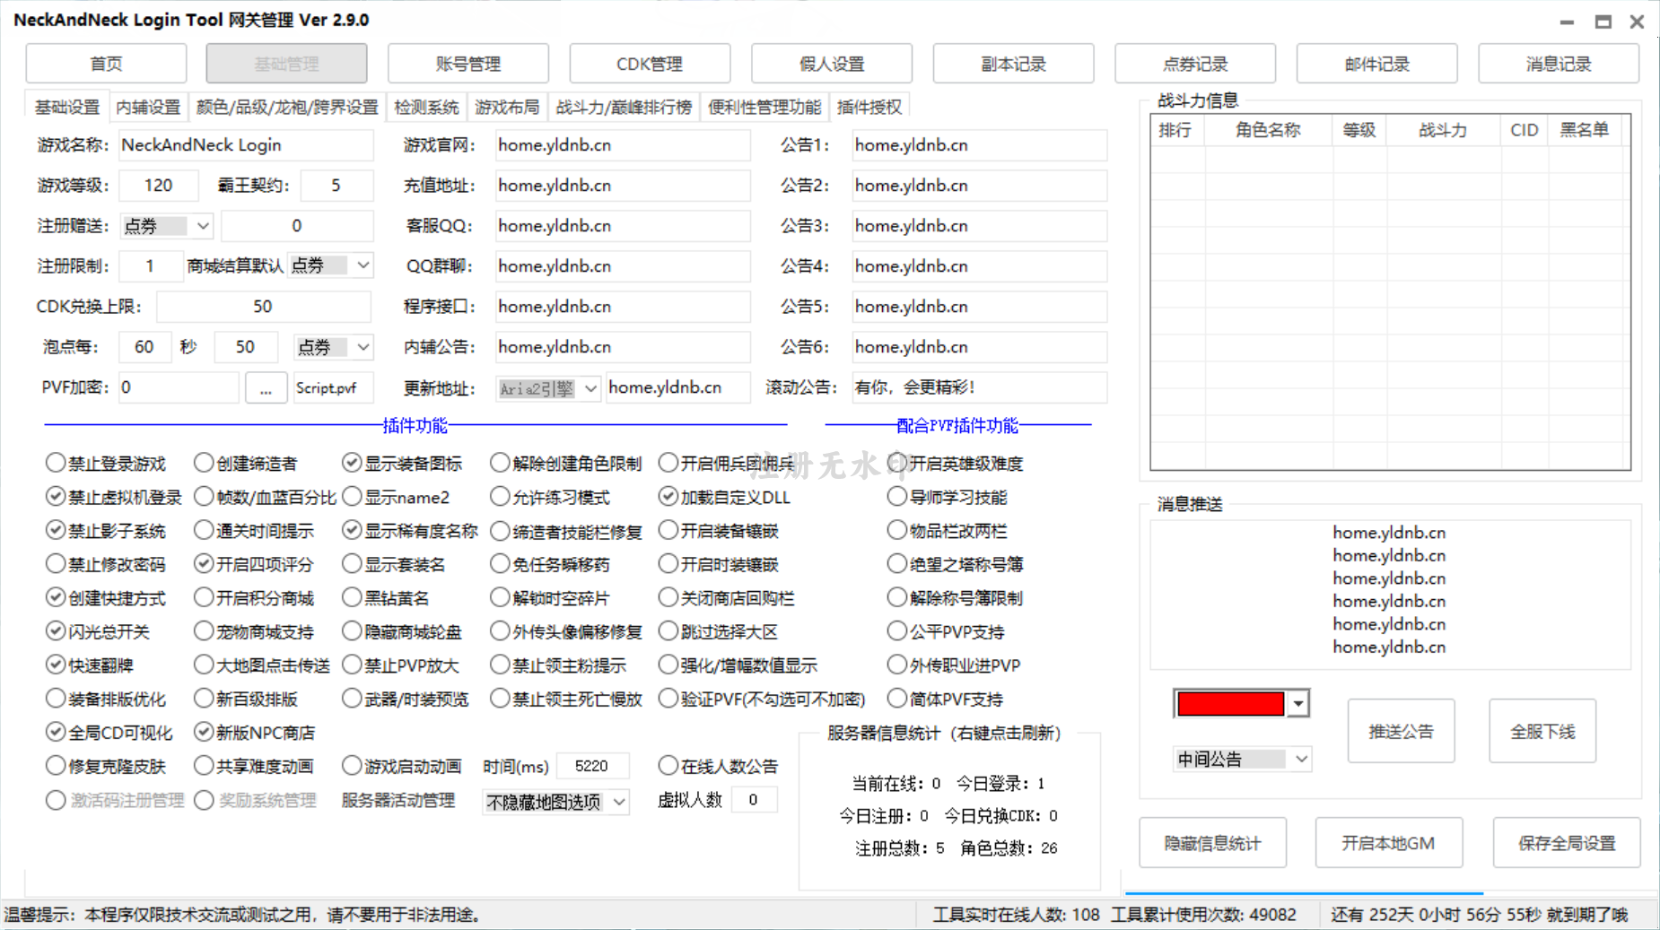The image size is (1660, 930).
Task: Open the 消息记录 tab
Action: 1559,64
